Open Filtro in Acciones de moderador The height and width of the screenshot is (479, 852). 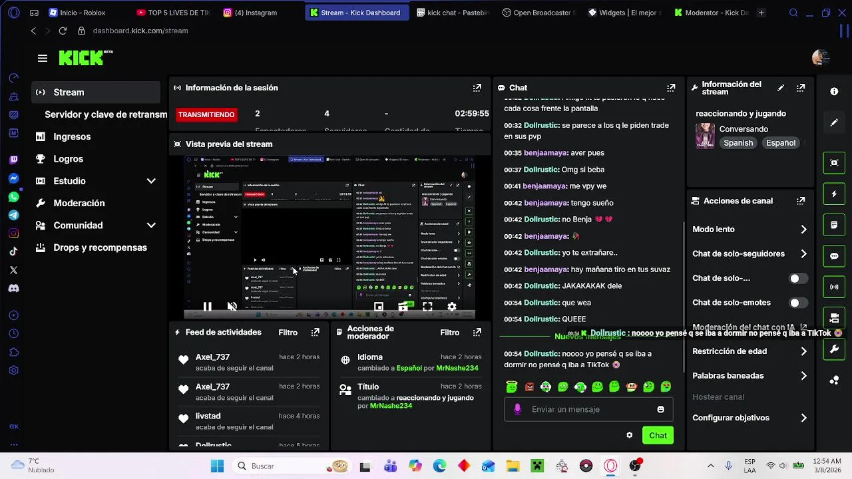click(449, 333)
